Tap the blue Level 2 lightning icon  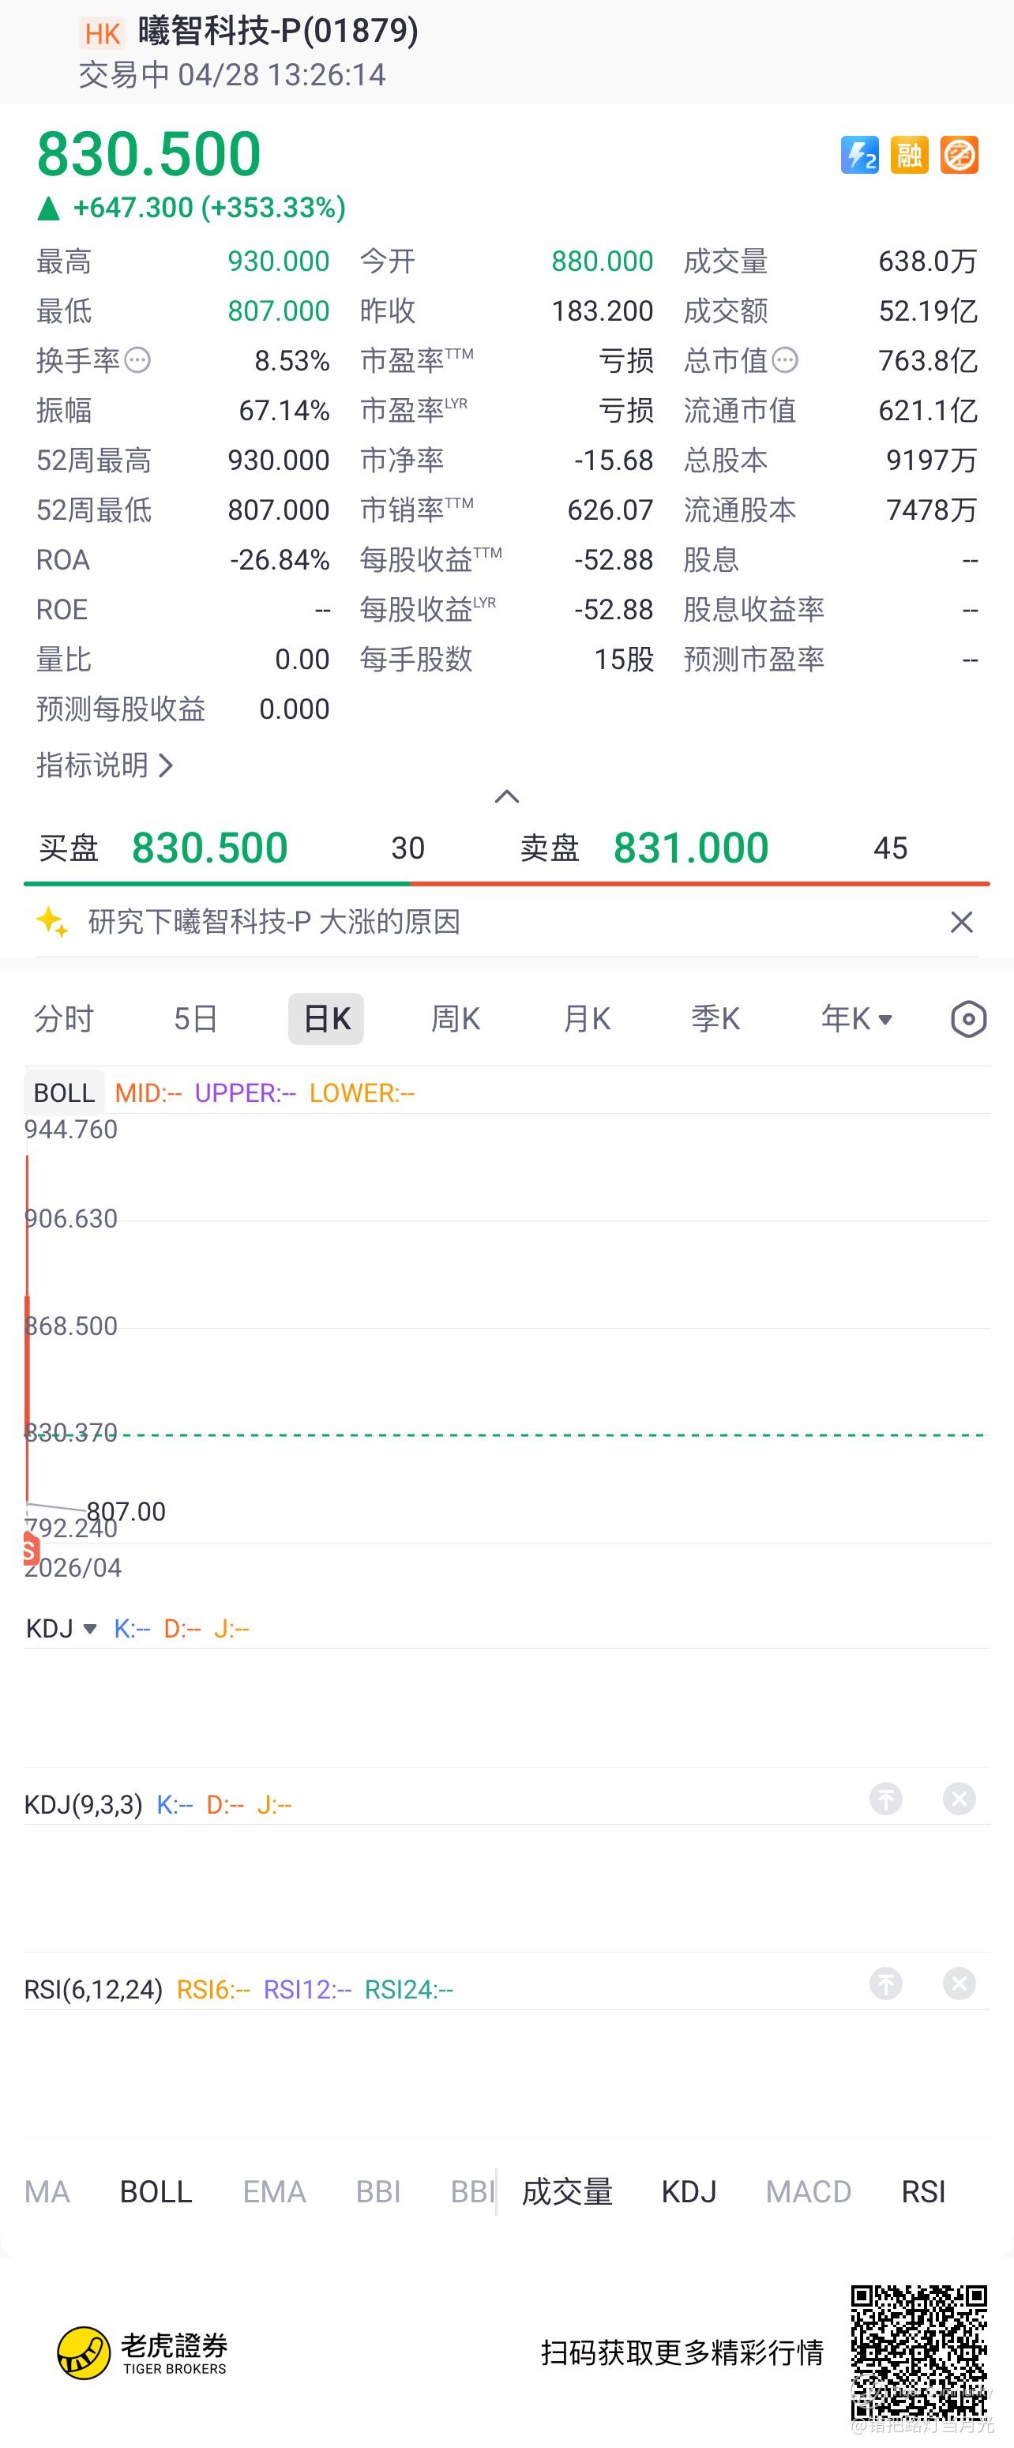point(859,155)
